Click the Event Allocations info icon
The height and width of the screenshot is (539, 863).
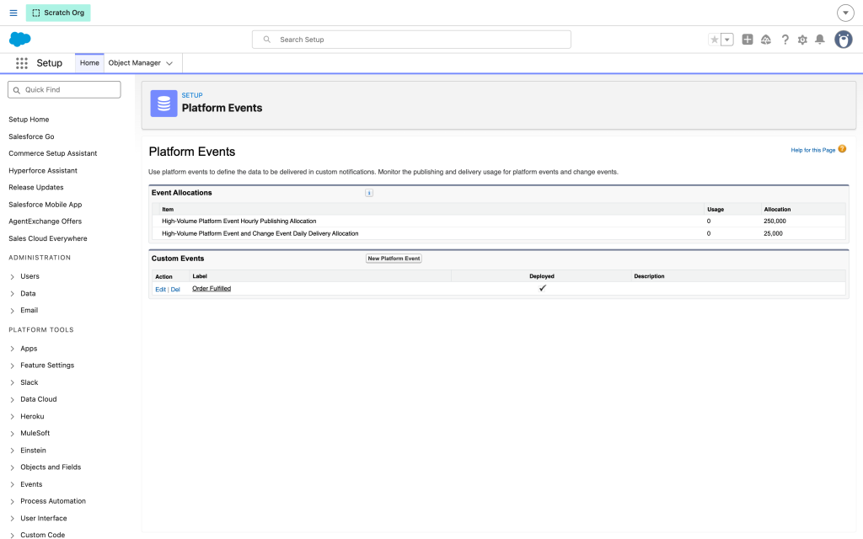click(x=369, y=193)
